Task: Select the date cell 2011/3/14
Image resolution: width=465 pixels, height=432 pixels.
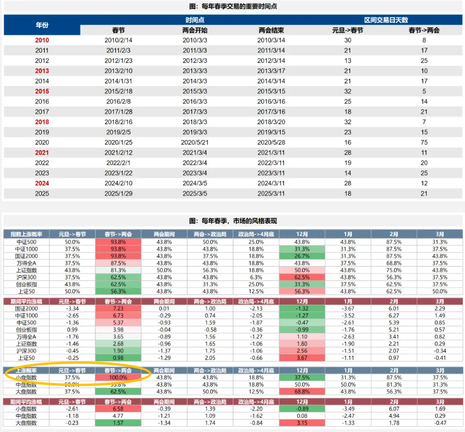Action: pyautogui.click(x=271, y=51)
